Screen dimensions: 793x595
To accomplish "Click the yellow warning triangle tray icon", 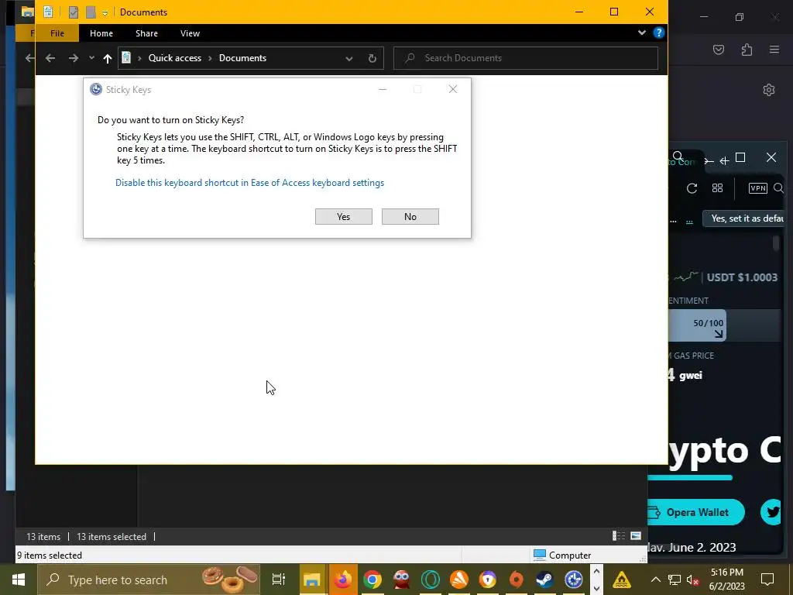I will (x=622, y=580).
